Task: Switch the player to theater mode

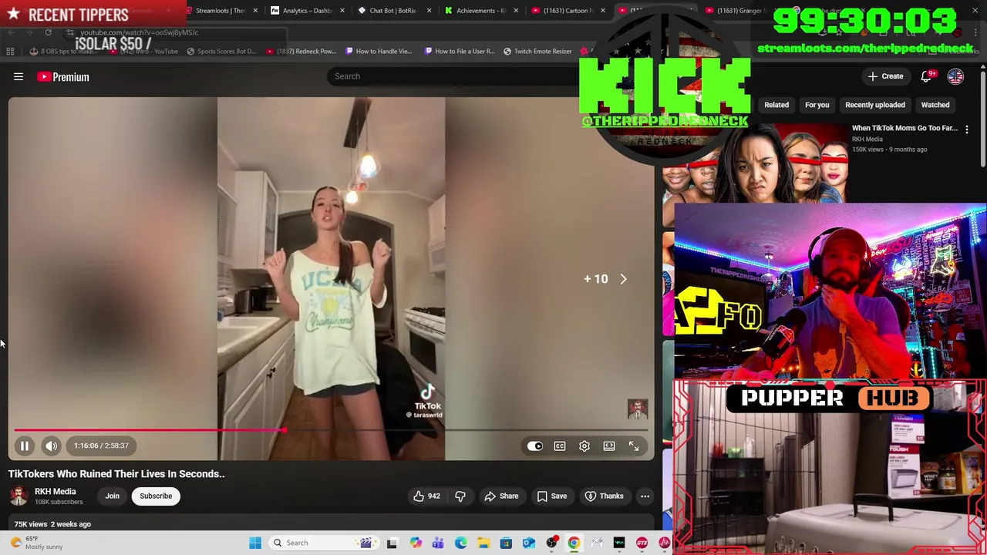Action: coord(609,446)
